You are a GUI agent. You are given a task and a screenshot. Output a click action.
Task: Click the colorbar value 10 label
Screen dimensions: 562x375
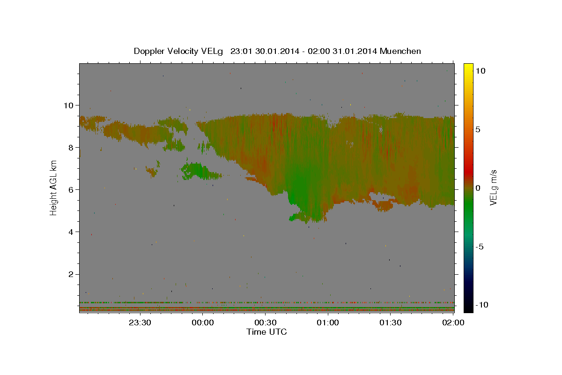(x=481, y=71)
